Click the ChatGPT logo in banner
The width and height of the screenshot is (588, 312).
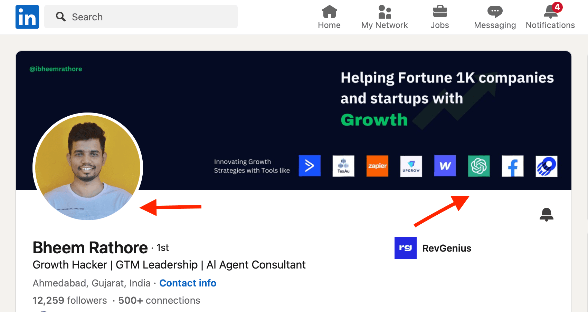click(x=478, y=166)
